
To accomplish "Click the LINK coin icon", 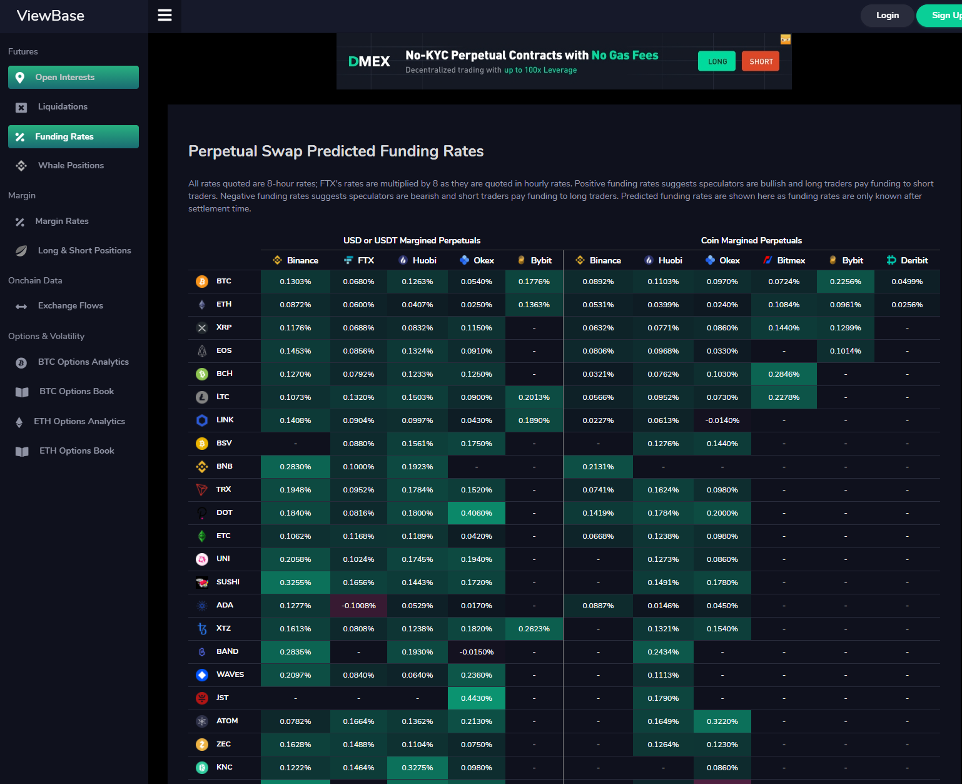I will point(202,420).
